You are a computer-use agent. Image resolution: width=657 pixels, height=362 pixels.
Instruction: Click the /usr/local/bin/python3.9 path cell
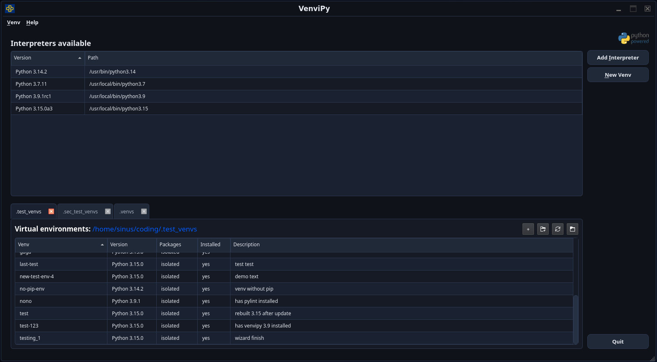tap(333, 96)
